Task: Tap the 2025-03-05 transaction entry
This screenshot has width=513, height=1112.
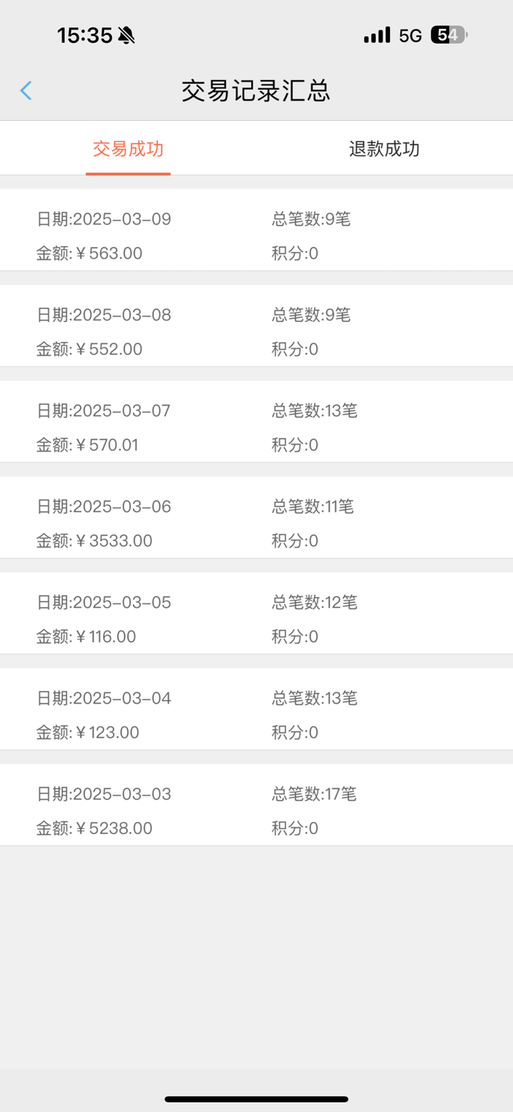Action: click(256, 619)
